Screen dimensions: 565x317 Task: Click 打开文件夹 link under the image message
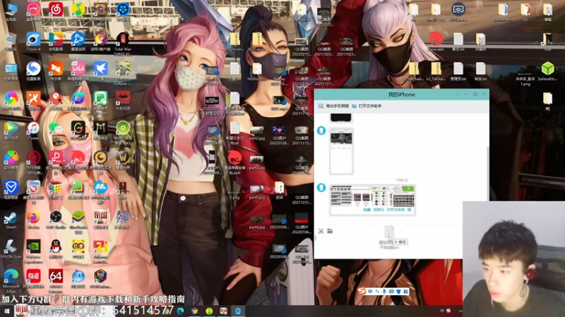395,209
